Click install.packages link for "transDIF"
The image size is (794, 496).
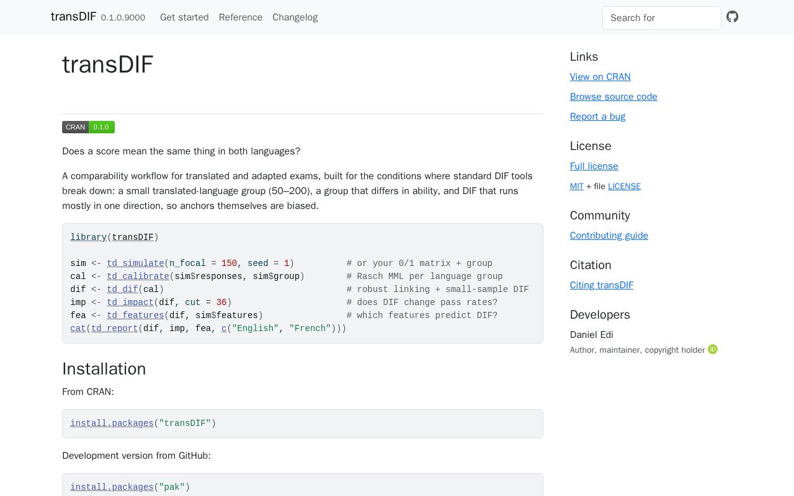click(112, 423)
